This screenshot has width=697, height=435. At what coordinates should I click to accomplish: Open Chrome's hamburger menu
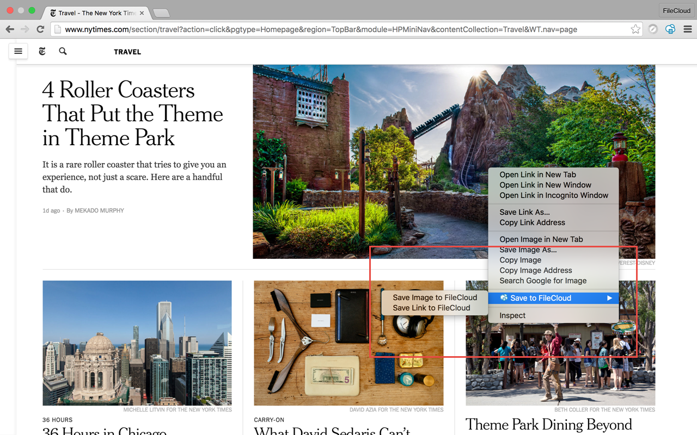(687, 29)
